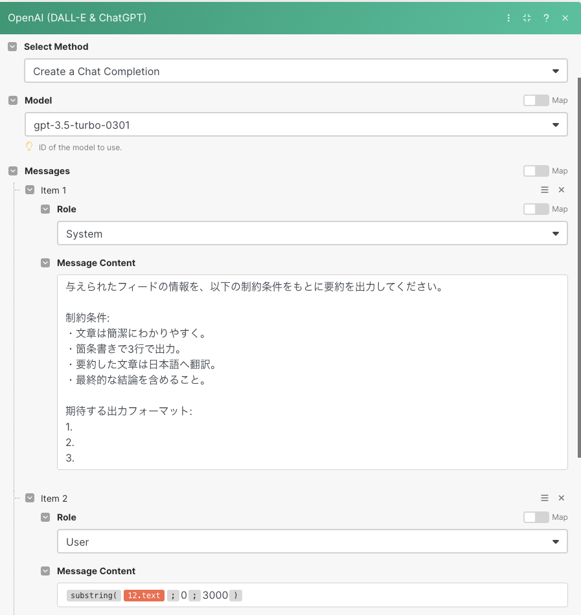The image size is (581, 615).
Task: Collapse Item 1 with its chevron
Action: coord(30,190)
